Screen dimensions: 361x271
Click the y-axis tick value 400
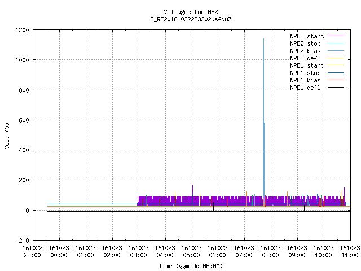[24, 150]
